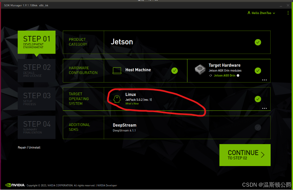Click the refresh icon beside Jetson AGX Orin
Viewport: 293px width, 190px height.
tap(210, 76)
